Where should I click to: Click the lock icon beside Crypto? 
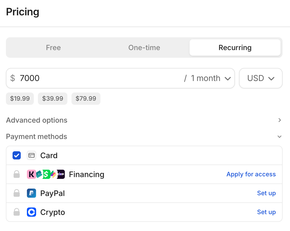pyautogui.click(x=17, y=212)
